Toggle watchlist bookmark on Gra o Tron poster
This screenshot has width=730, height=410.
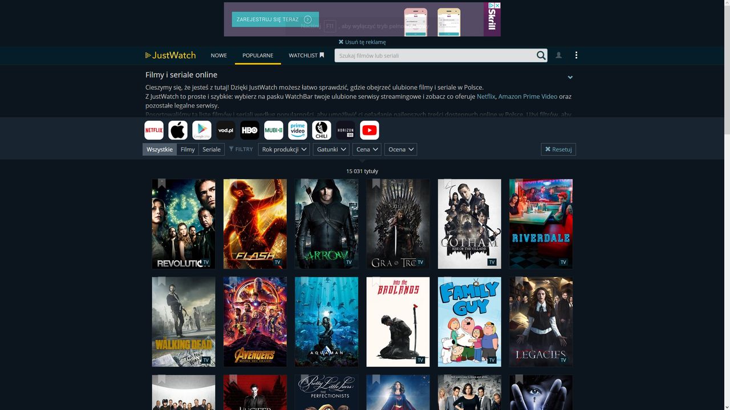[376, 184]
